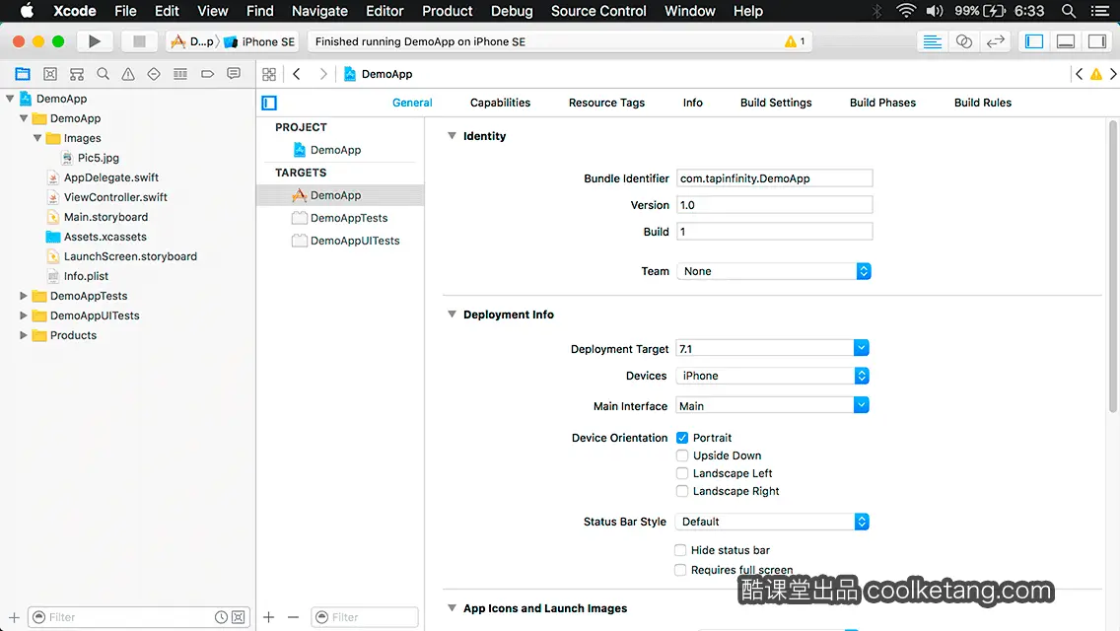Screen dimensions: 1120x631
Task: Toggle the Navigator panel visibility
Action: (x=1034, y=41)
